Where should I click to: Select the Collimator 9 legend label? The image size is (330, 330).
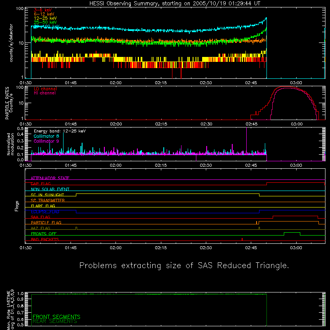[46, 141]
